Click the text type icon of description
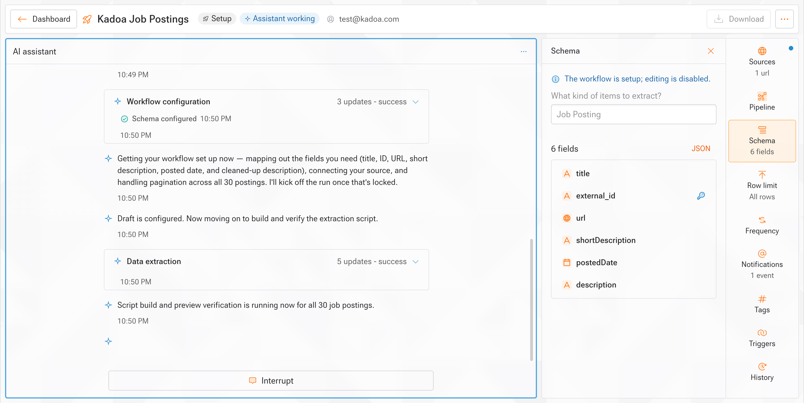Screen dimensions: 804x403 (x=567, y=285)
